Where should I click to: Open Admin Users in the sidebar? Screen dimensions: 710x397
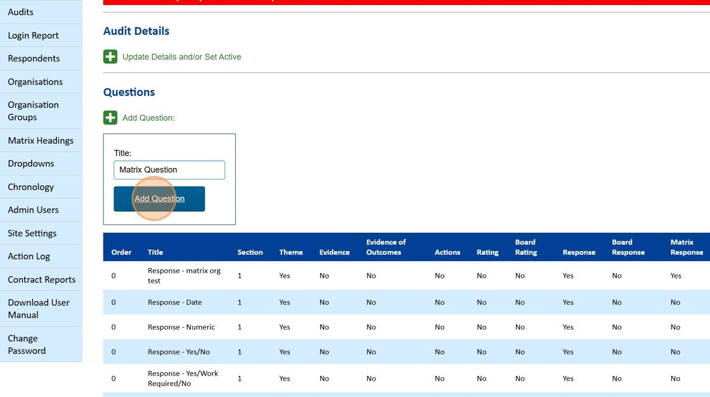click(41, 210)
